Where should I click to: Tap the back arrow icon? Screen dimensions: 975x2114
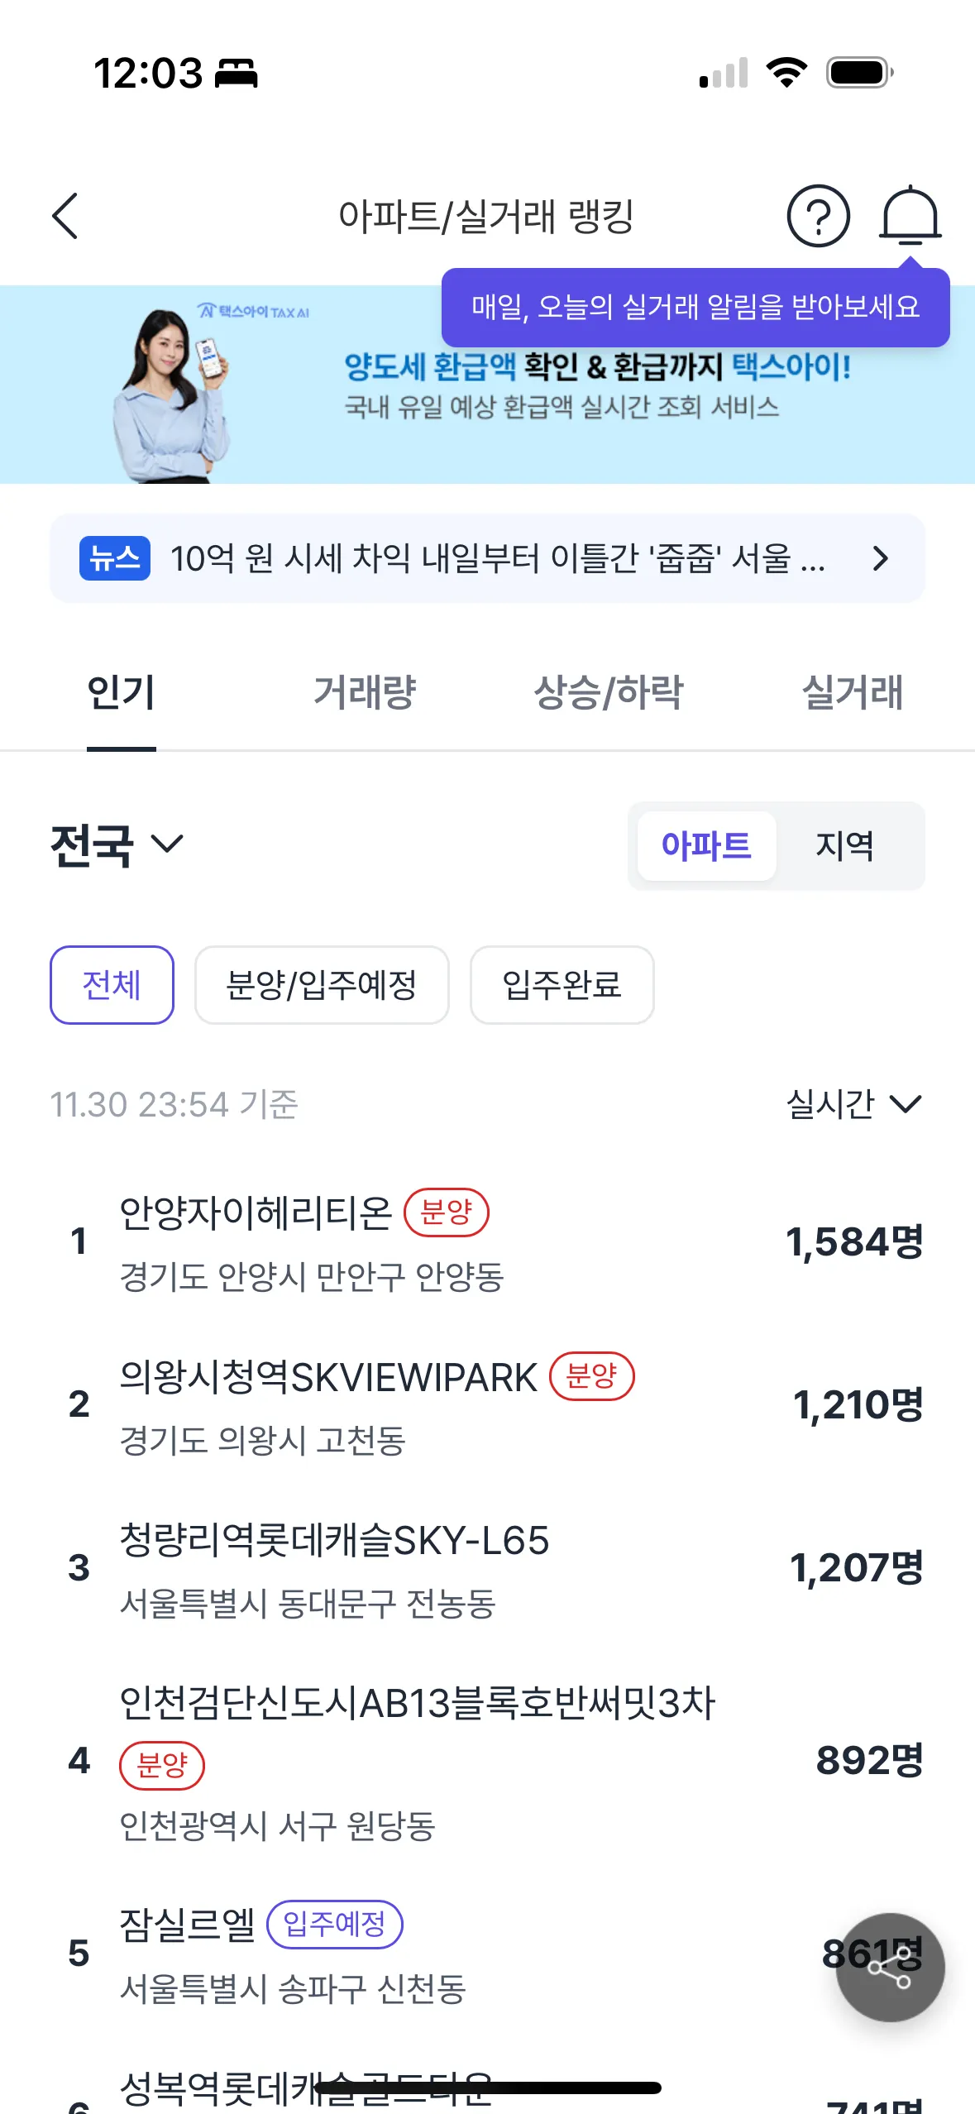[65, 217]
